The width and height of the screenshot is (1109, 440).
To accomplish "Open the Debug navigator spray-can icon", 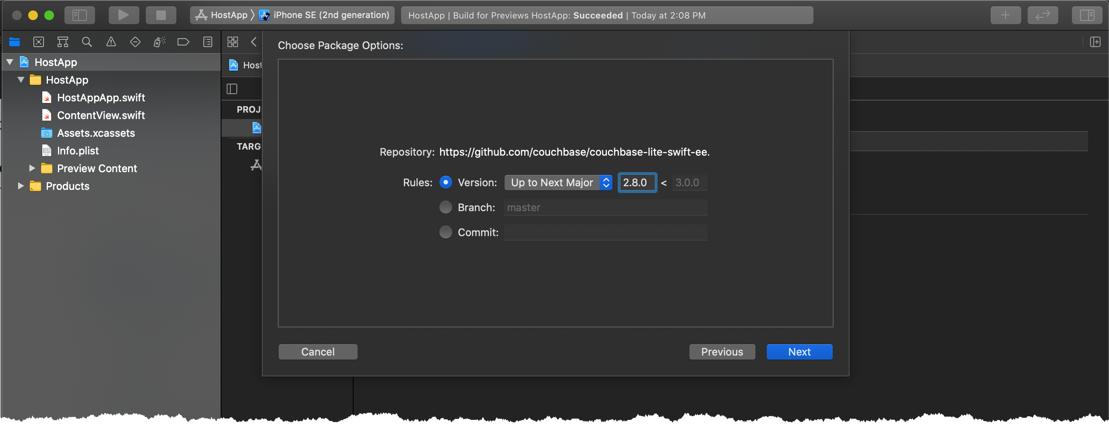I will point(159,42).
